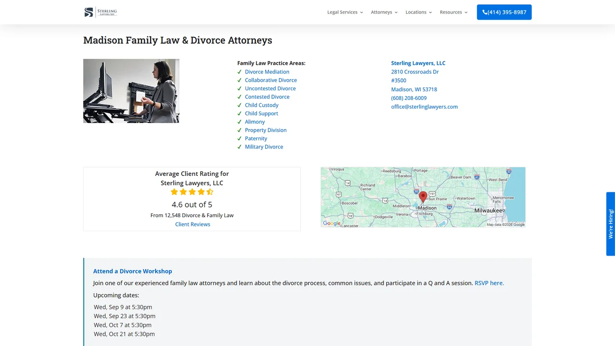Call (414) 395-8987 button
Screen dimensions: 615x346
point(504,12)
